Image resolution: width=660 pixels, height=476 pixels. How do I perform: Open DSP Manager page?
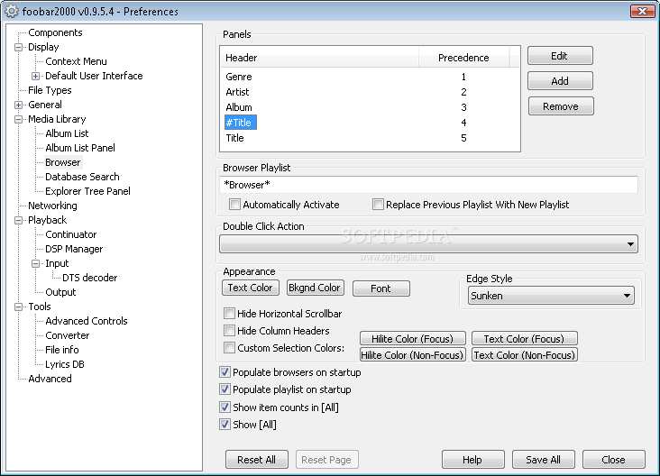point(74,249)
